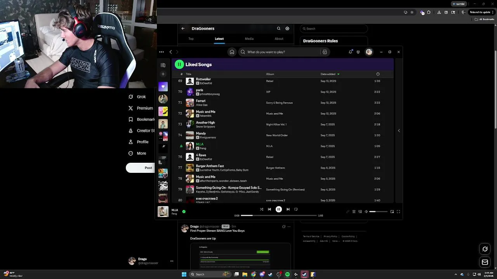The width and height of the screenshot is (497, 279).
Task: Pause Liked Songs with the green button
Action: [x=179, y=64]
